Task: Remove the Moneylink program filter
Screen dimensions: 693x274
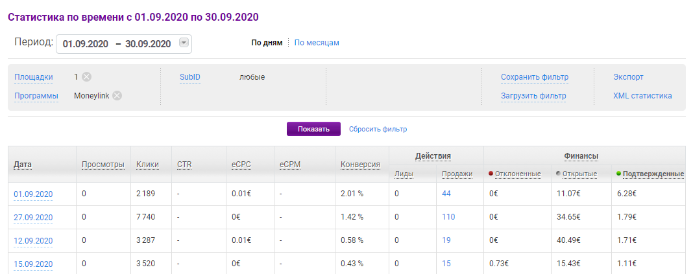Action: [x=117, y=96]
